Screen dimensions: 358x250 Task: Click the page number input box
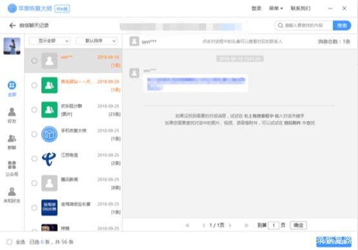coord(273,225)
